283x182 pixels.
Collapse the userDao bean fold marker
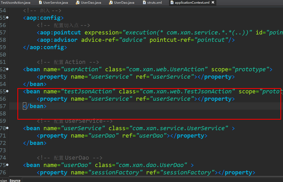[7, 165]
